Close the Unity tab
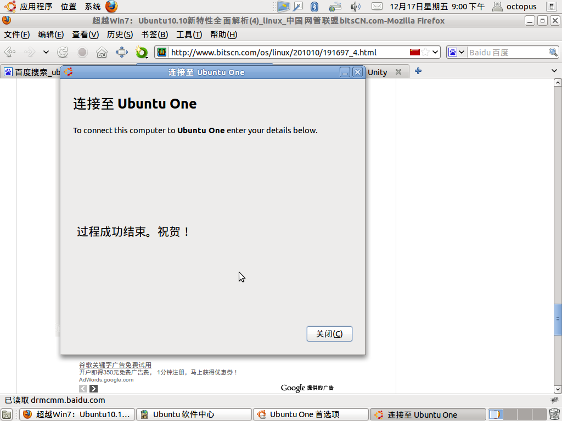This screenshot has height=421, width=562. pos(398,72)
